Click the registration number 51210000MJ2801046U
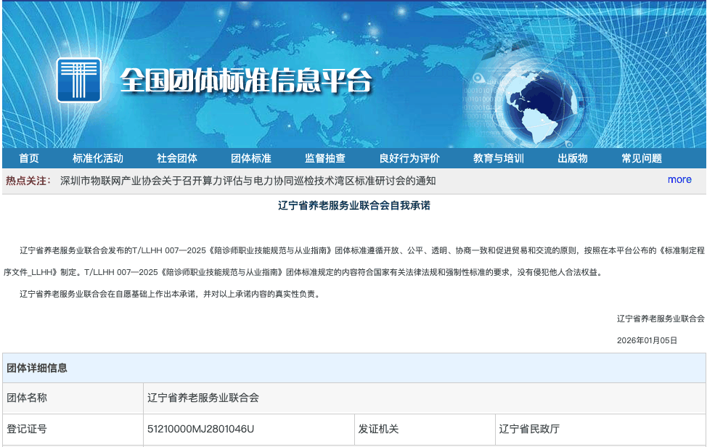Image resolution: width=707 pixels, height=447 pixels. pos(200,429)
